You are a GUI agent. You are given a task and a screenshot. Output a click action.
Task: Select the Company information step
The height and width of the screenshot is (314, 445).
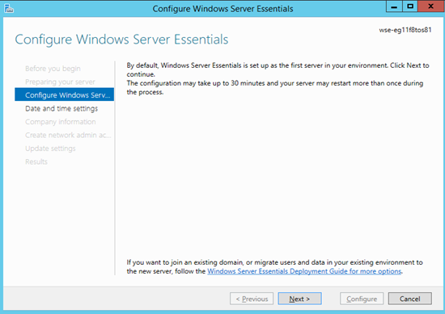pos(61,122)
